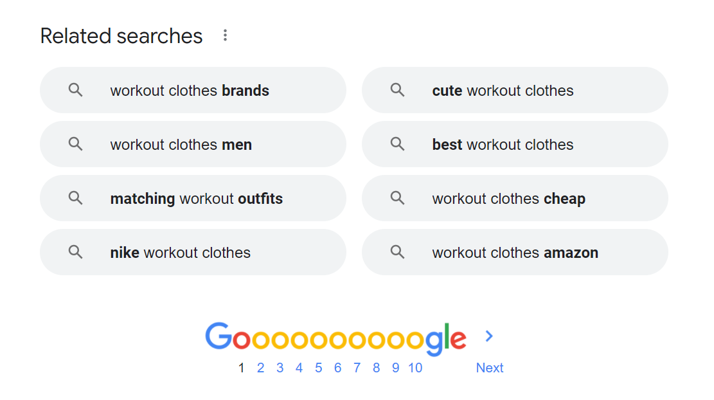Click the magnifier icon beside workout clothes amazon
This screenshot has width=714, height=400.
click(x=397, y=252)
